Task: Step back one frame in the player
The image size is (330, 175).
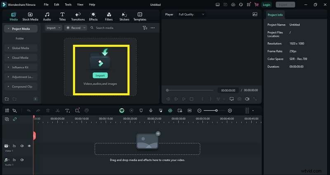Action: tap(168, 99)
